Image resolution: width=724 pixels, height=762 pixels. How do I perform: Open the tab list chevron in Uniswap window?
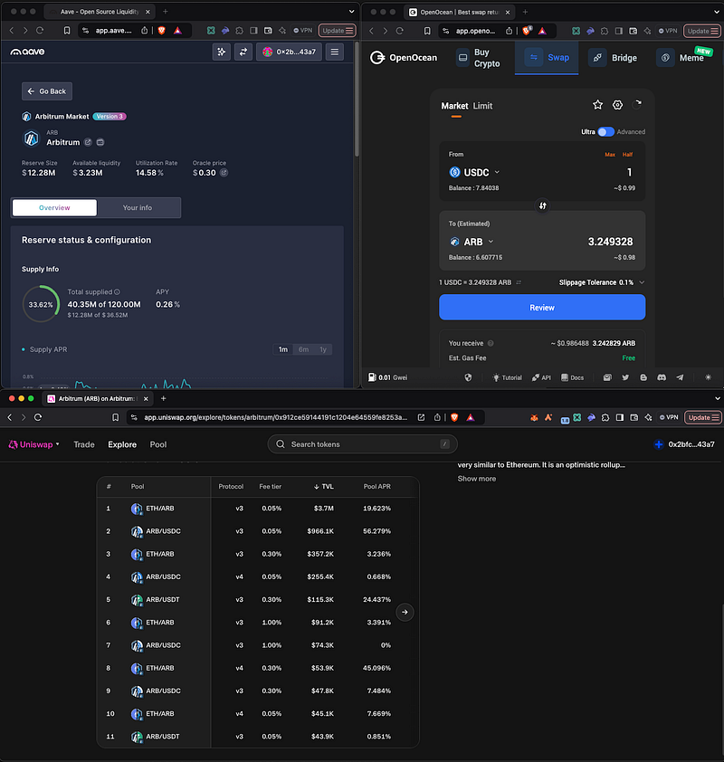tap(717, 398)
